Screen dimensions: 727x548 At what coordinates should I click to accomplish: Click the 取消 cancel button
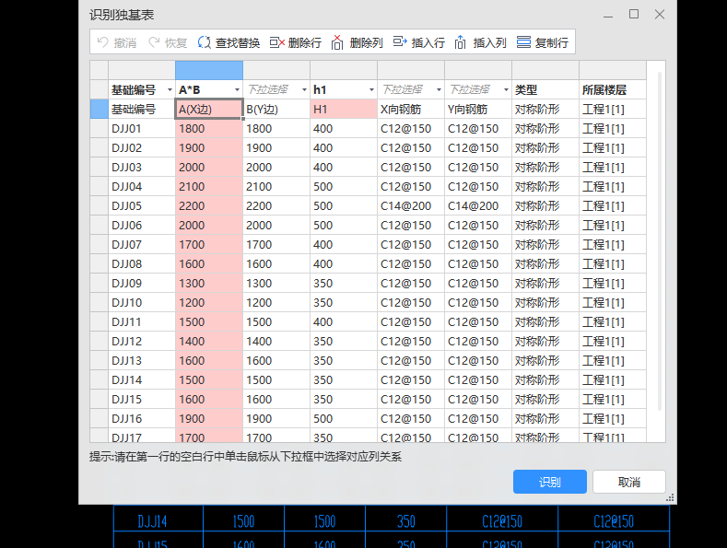coord(629,482)
